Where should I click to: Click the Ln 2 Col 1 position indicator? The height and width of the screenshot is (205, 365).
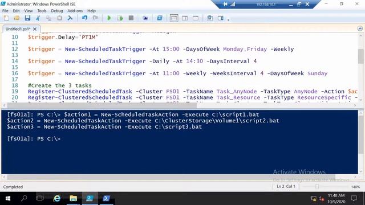coord(286,186)
